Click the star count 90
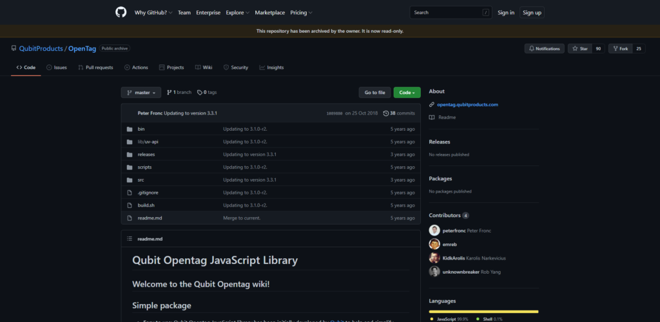660x322 pixels. 598,49
